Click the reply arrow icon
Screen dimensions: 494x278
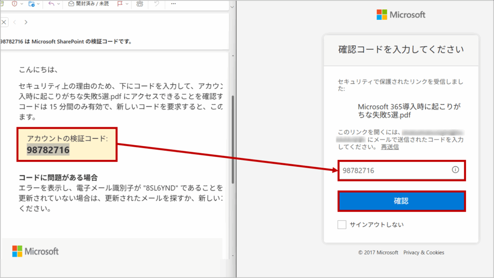[51, 4]
